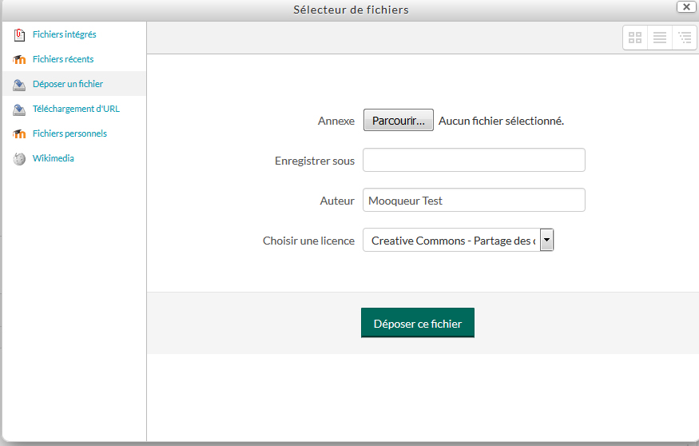Switch to tree hierarchy view
The width and height of the screenshot is (699, 446).
point(685,38)
